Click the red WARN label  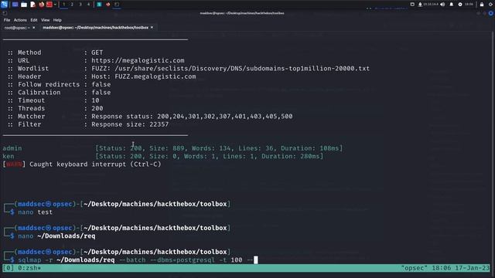[14, 164]
